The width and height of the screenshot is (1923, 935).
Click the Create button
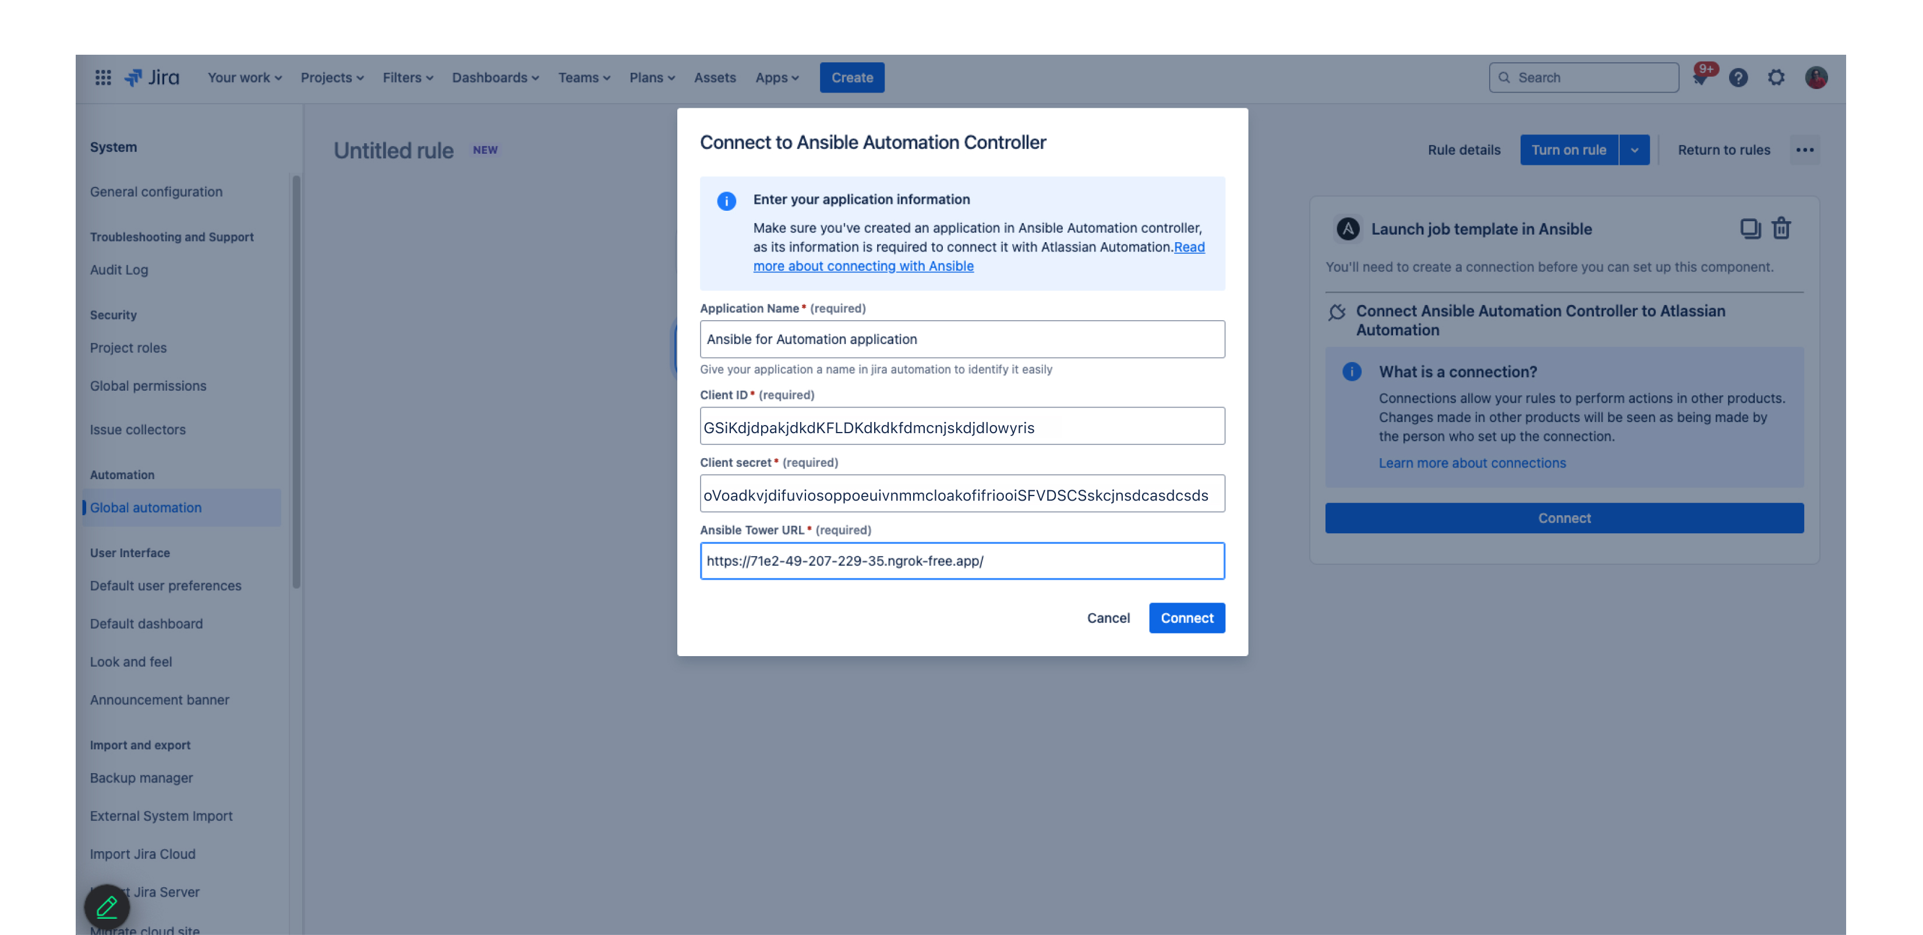click(x=852, y=77)
